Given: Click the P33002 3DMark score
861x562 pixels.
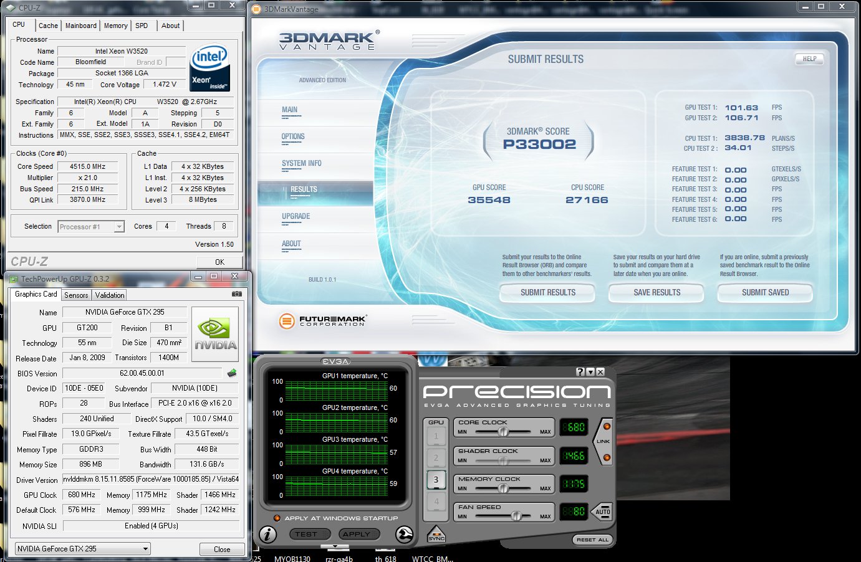Looking at the screenshot, I should click(539, 144).
